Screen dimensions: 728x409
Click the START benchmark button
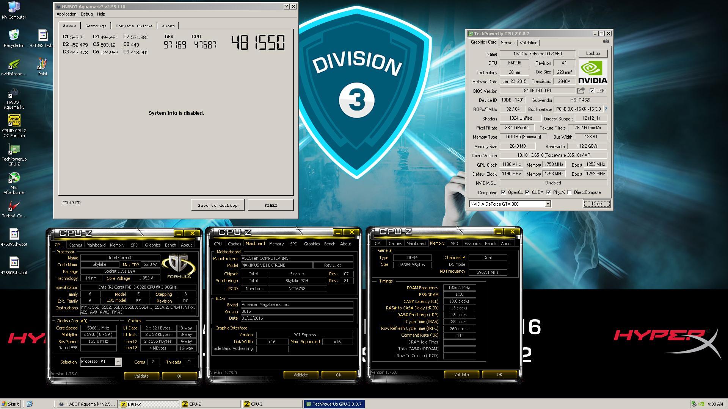pos(271,205)
